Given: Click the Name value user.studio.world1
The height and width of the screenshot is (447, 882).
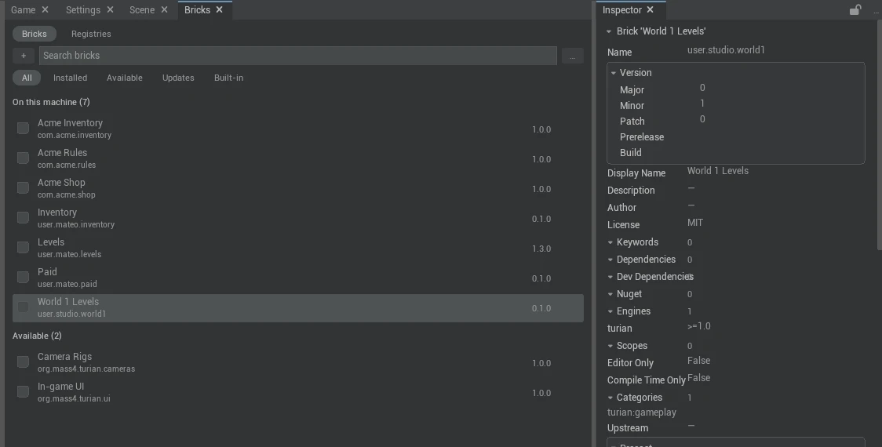Looking at the screenshot, I should tap(726, 50).
